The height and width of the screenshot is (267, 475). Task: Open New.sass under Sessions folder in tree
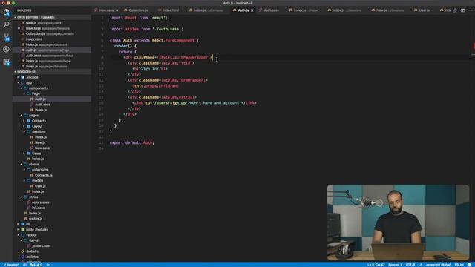[52, 148]
